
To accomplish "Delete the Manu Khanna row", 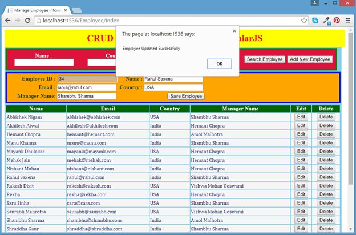I will [x=326, y=143].
